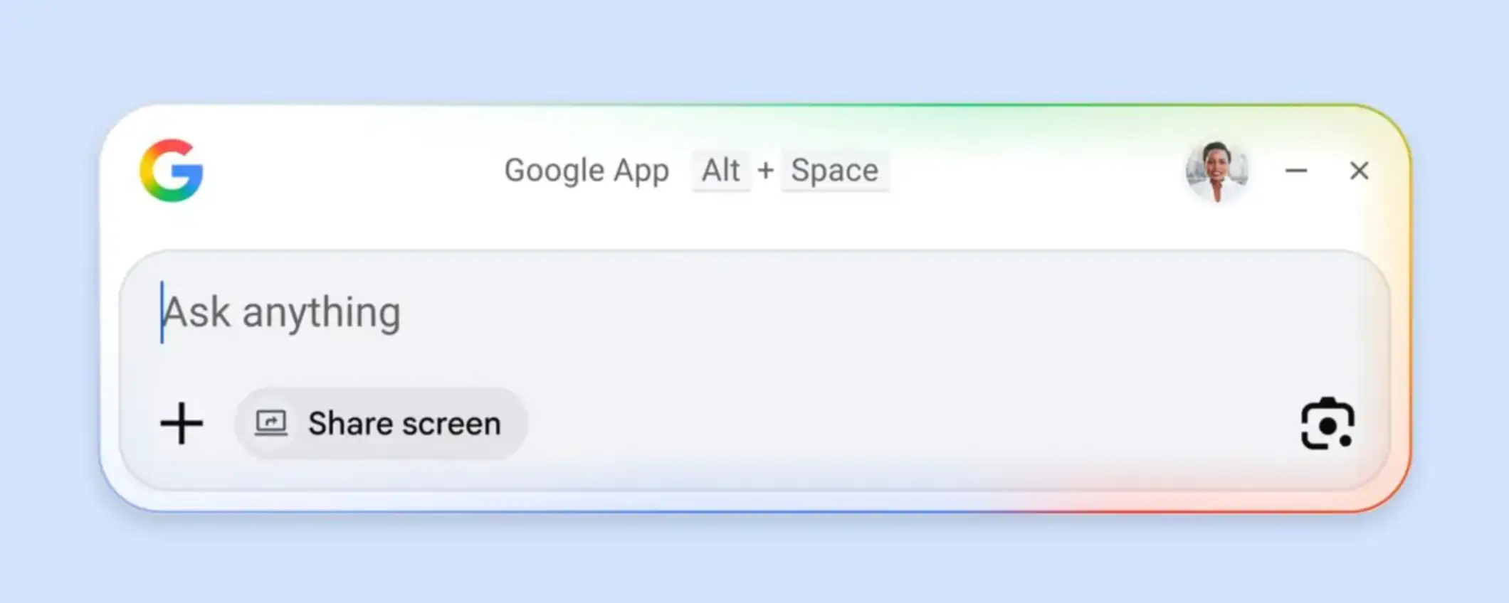Click the "Alt" shortcut key chip
This screenshot has width=1509, height=603.
721,171
